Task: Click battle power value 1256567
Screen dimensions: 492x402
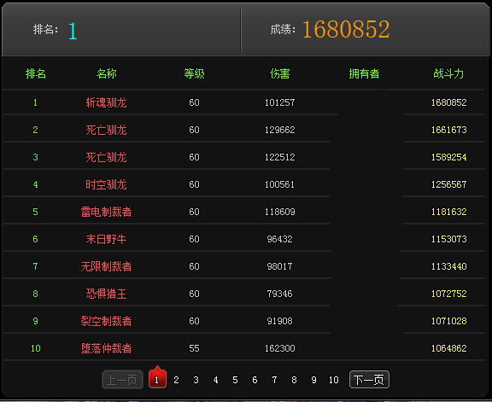Action: 448,184
